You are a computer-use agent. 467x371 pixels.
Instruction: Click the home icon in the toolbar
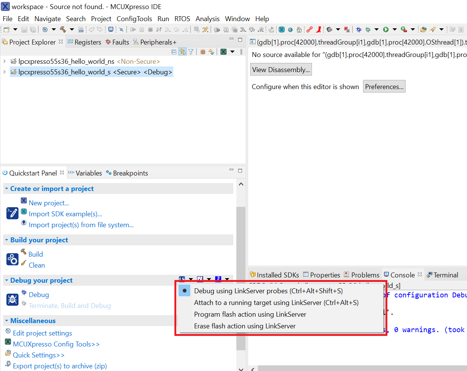(299, 29)
